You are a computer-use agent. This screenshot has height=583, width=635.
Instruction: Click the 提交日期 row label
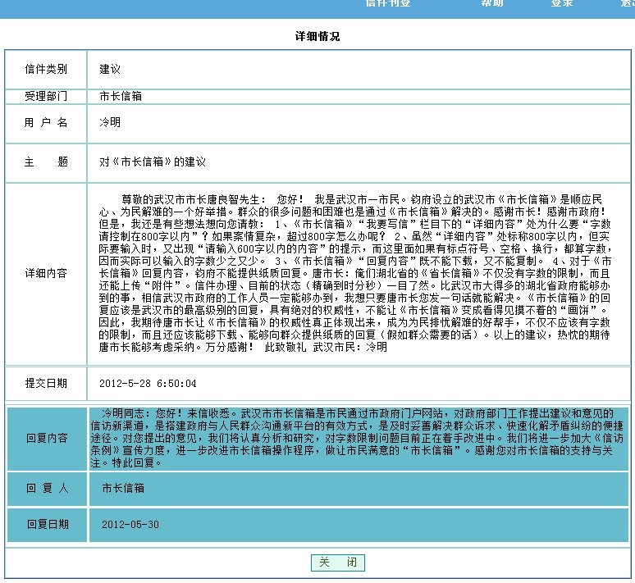pos(46,383)
